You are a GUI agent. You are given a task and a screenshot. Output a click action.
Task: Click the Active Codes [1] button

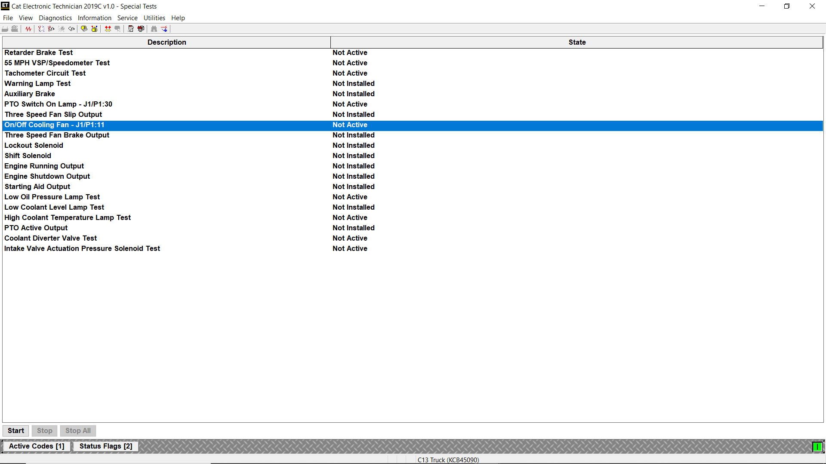coord(37,446)
